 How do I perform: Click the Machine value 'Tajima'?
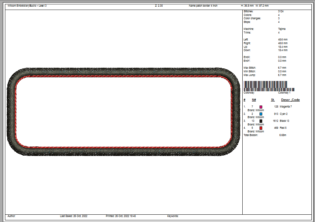[x=282, y=29]
